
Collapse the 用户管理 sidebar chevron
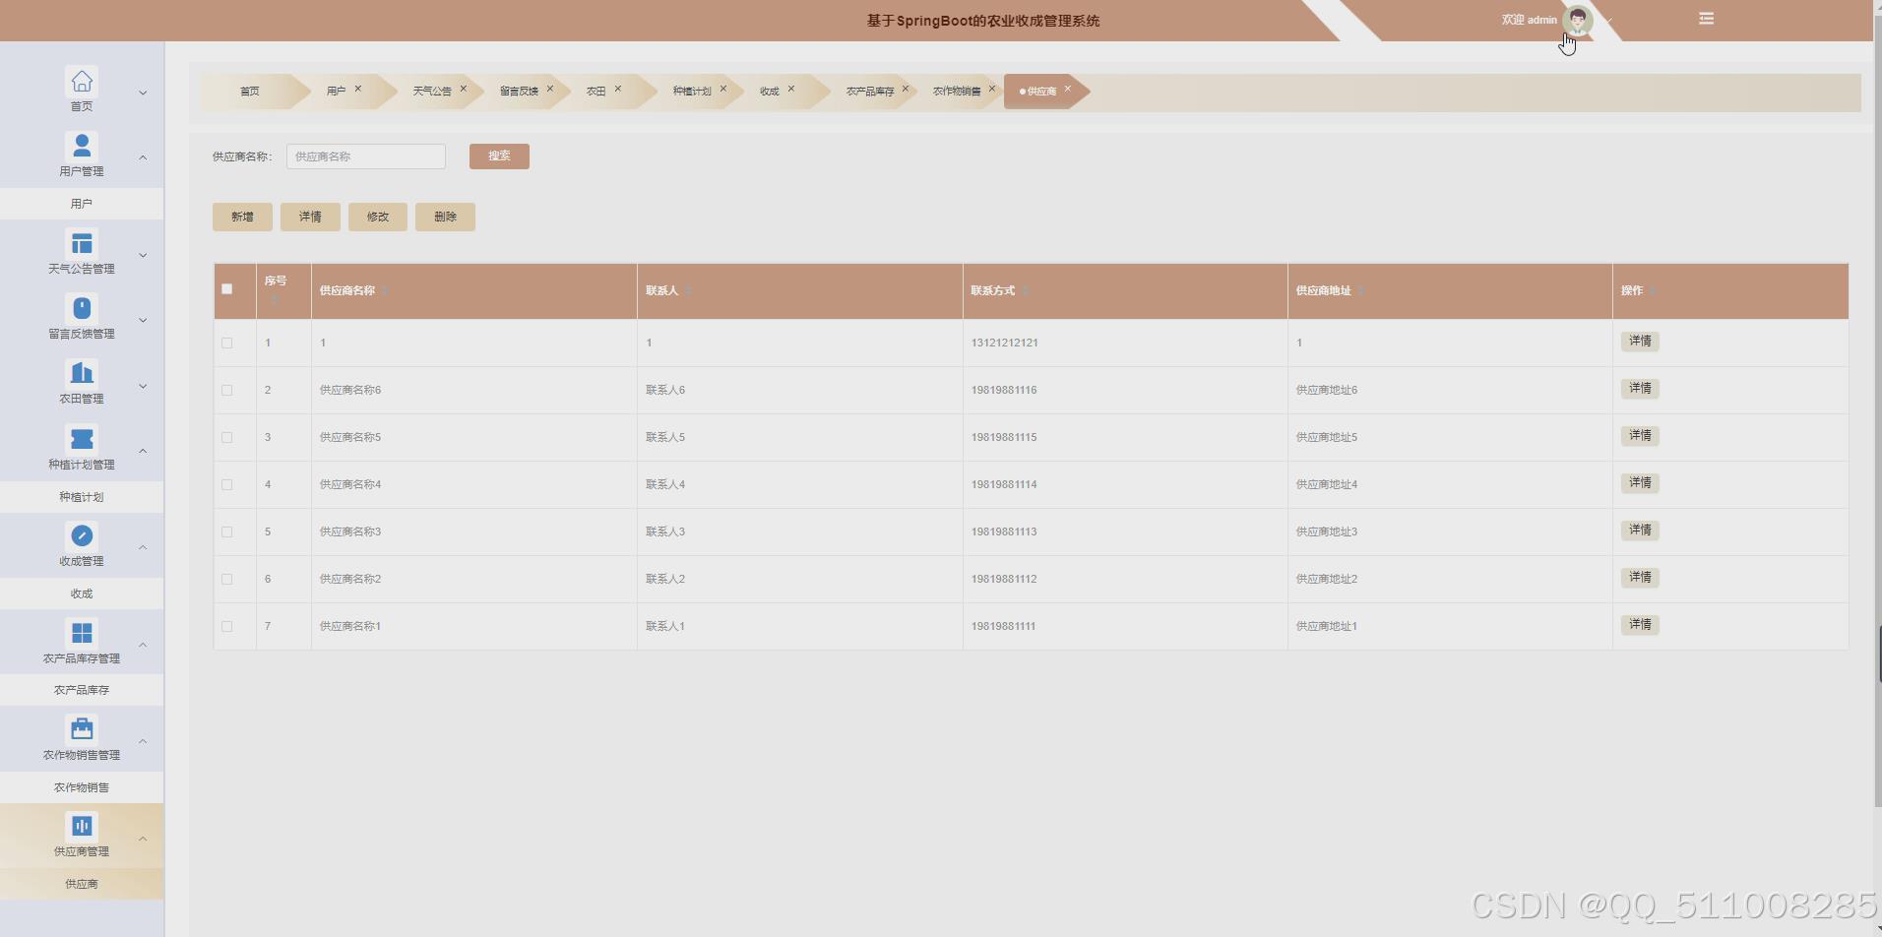pos(143,157)
